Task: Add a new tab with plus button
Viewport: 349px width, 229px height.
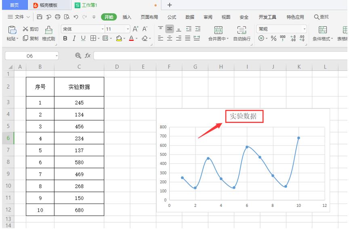Action: 170,5
